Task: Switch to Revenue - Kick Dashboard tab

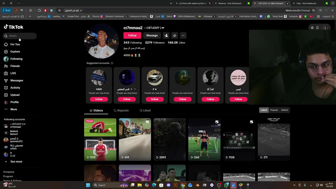Action: [232, 3]
